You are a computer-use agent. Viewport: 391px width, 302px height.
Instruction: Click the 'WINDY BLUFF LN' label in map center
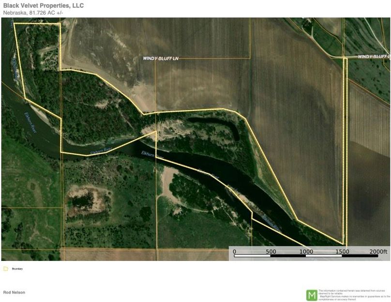point(161,58)
